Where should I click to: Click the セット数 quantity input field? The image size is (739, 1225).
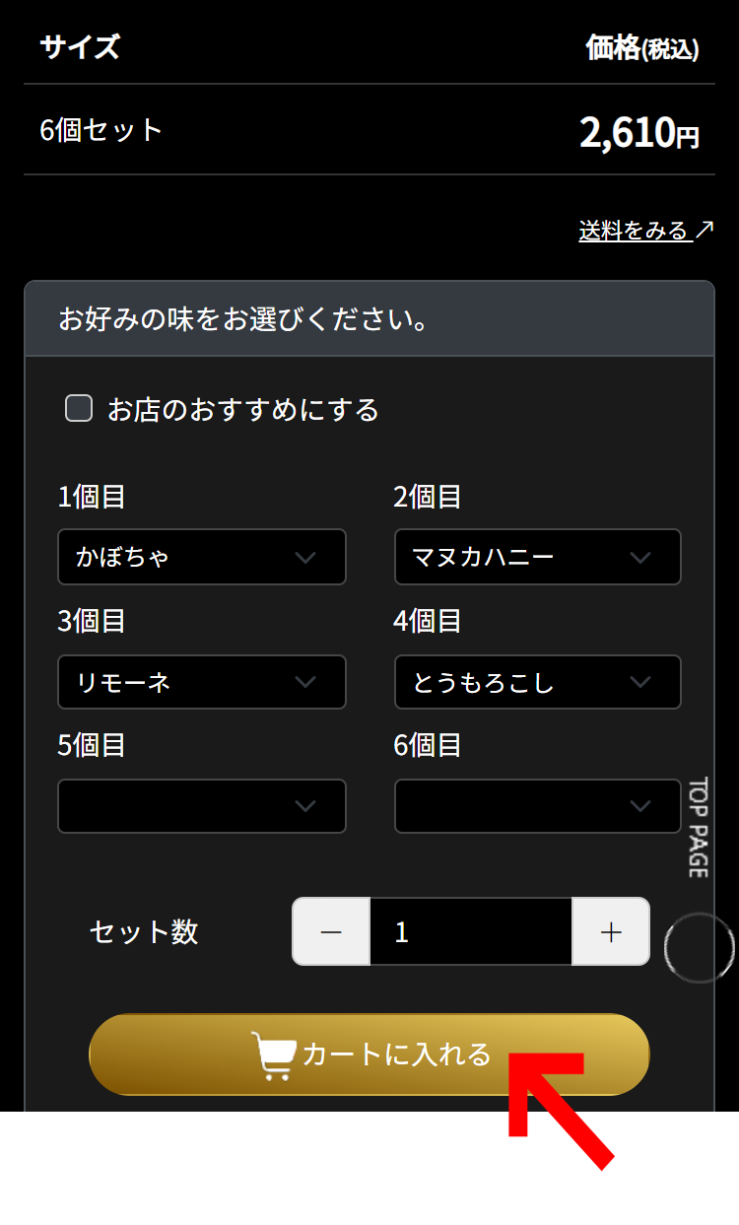471,931
